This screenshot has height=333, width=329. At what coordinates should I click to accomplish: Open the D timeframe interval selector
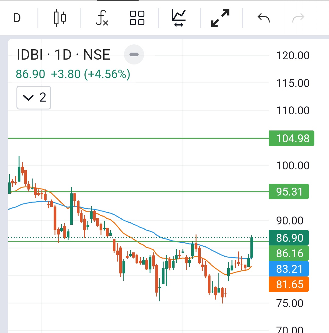click(17, 18)
